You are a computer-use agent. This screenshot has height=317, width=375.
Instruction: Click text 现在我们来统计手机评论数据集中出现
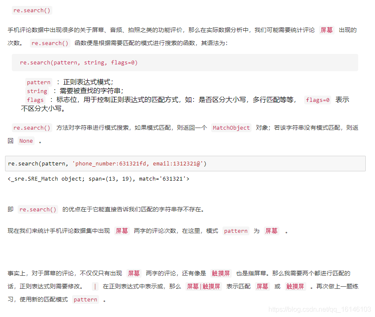[x=59, y=231]
